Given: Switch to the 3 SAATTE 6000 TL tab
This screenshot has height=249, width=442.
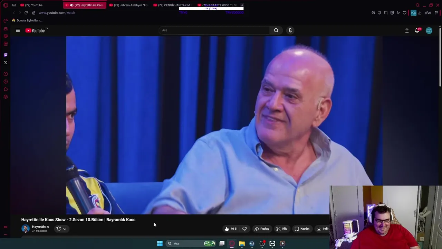Looking at the screenshot, I should [217, 5].
